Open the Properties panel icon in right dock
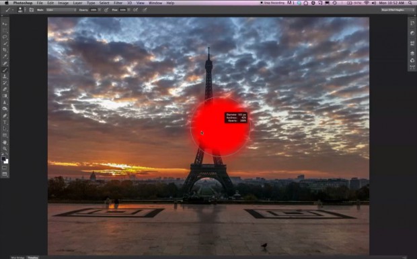Image resolution: width=417 pixels, height=259 pixels. pyautogui.click(x=412, y=43)
